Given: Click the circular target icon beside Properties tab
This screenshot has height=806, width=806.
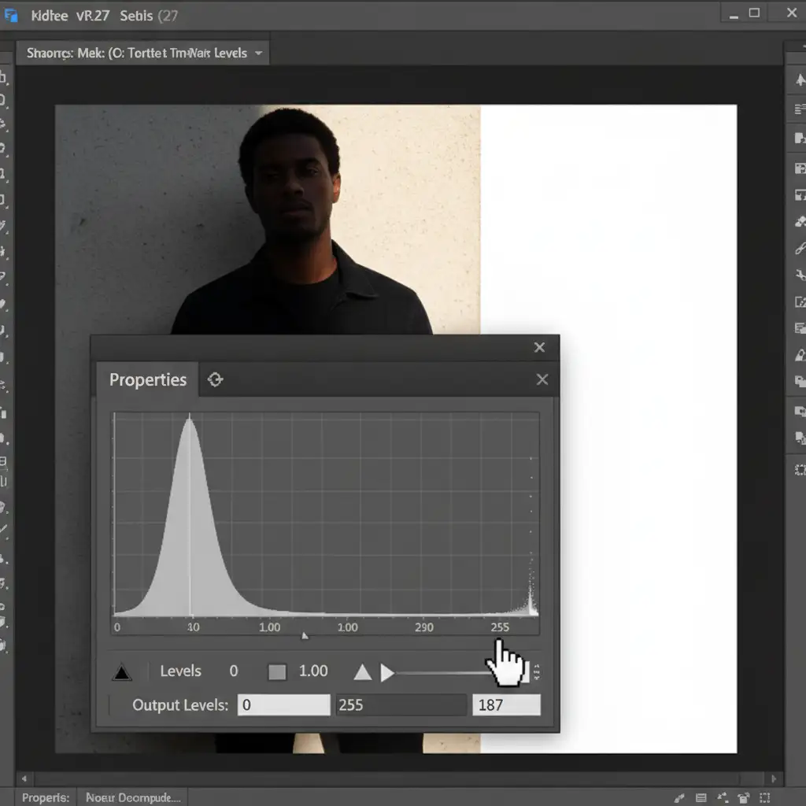Looking at the screenshot, I should tap(215, 380).
